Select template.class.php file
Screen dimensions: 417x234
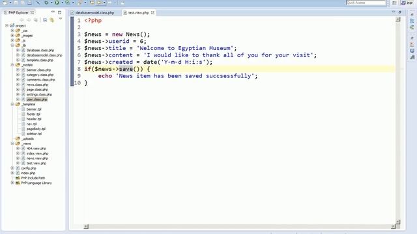(x=40, y=60)
